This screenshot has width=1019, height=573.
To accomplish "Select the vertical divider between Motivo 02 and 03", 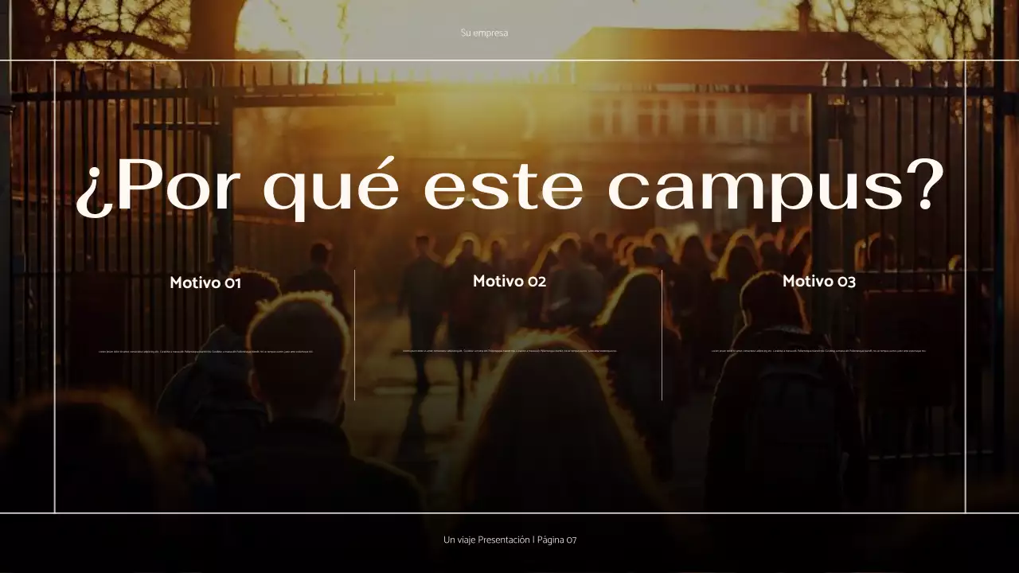I will (662, 334).
